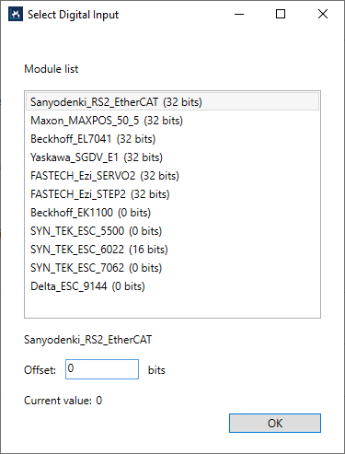Choose Beckhoff_EL7041 (32 bits) in list
The width and height of the screenshot is (345, 454).
coord(172,139)
